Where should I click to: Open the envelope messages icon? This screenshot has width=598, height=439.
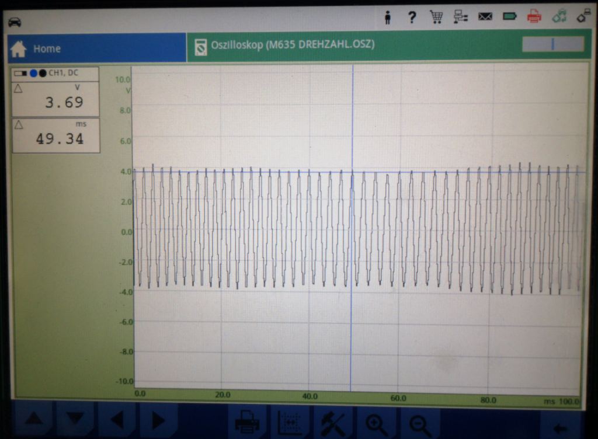pyautogui.click(x=485, y=17)
